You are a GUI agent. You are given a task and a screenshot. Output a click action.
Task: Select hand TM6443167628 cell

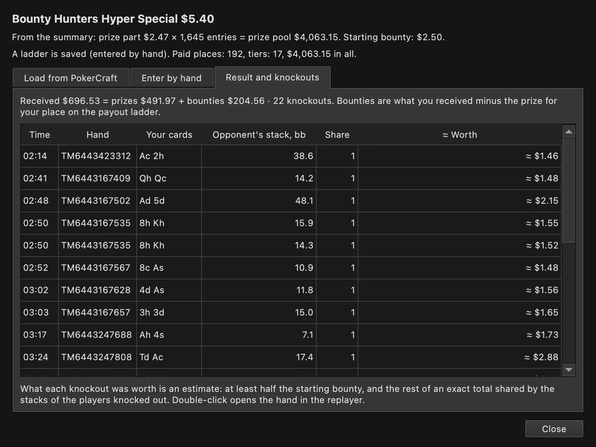(98, 290)
